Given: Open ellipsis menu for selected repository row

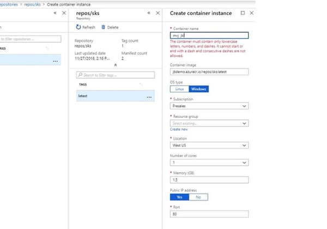Looking at the screenshot, I should [x=55, y=61].
